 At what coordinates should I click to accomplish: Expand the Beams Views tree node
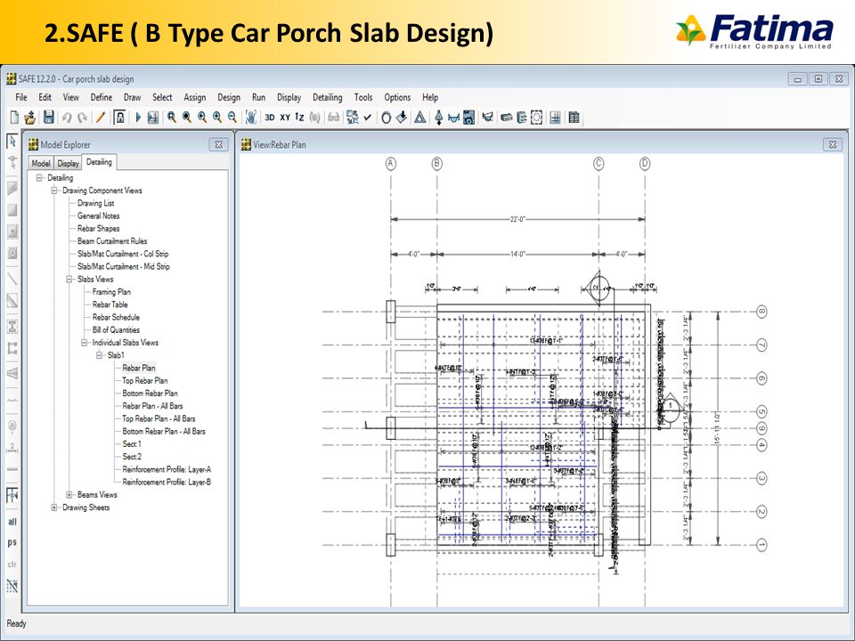[x=69, y=494]
